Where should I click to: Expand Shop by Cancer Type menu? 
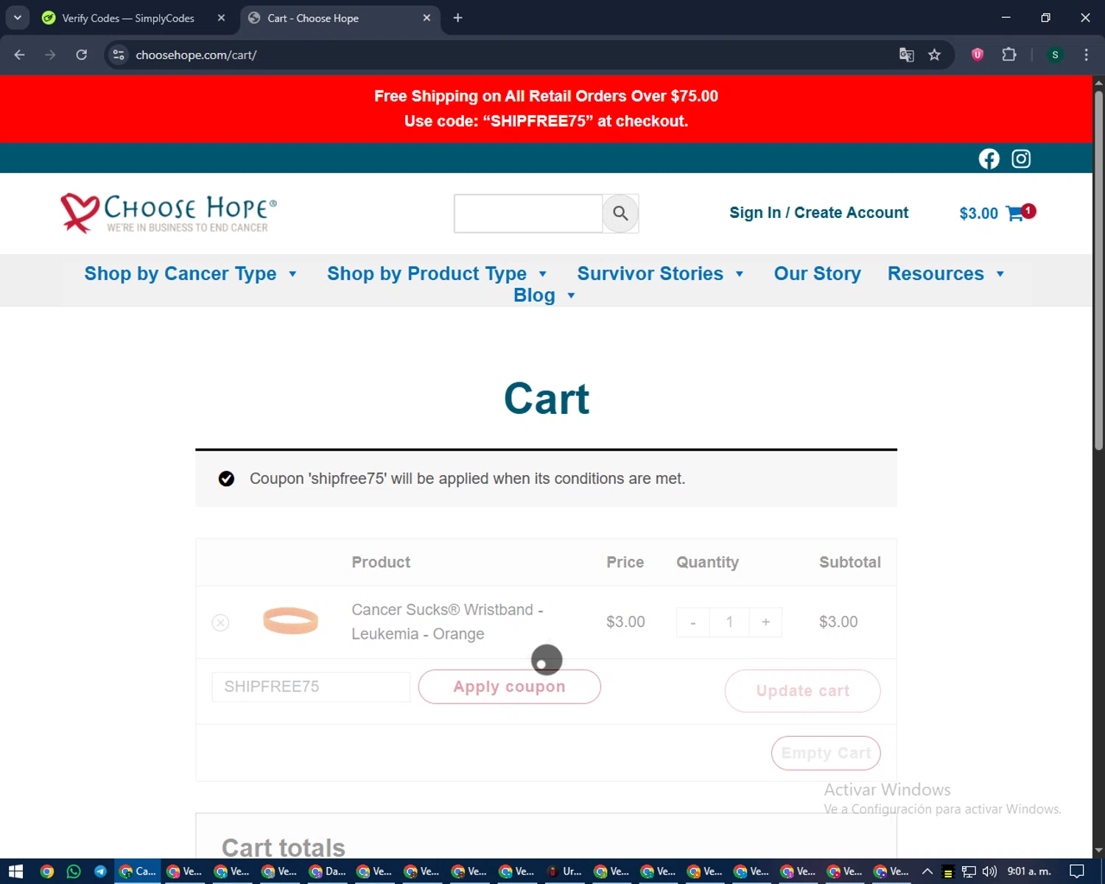point(190,273)
